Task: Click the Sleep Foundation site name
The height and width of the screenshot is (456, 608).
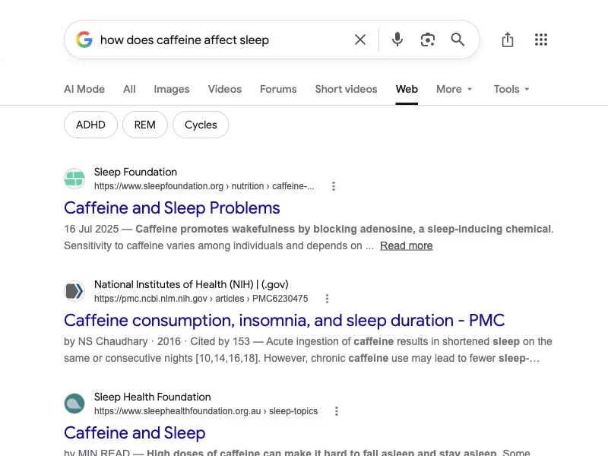Action: pyautogui.click(x=135, y=173)
